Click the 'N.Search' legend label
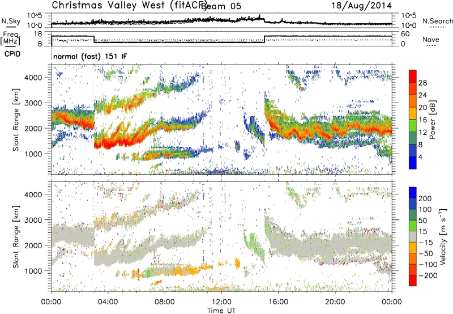The height and width of the screenshot is (314, 453). [x=437, y=21]
